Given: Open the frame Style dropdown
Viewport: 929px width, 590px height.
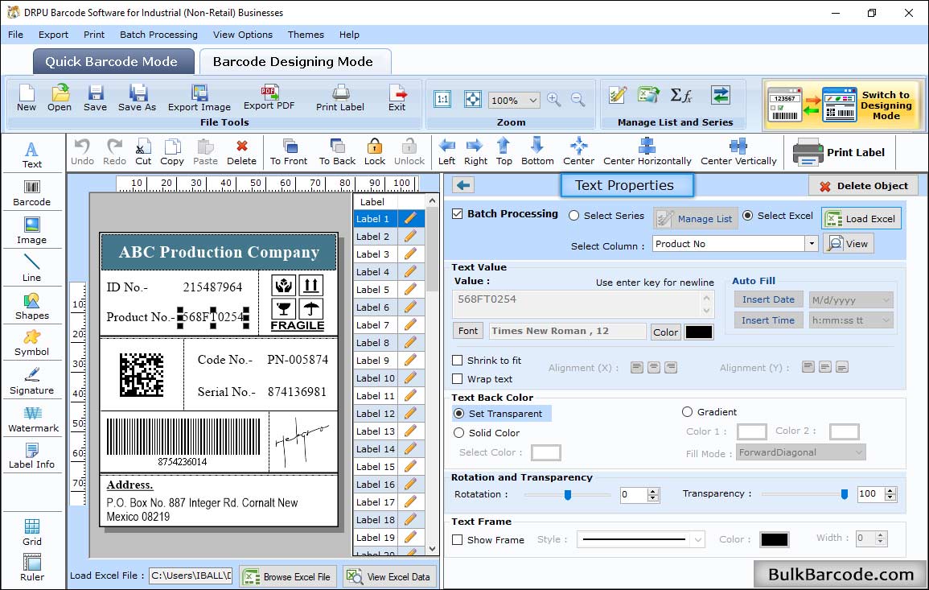Looking at the screenshot, I should [698, 539].
